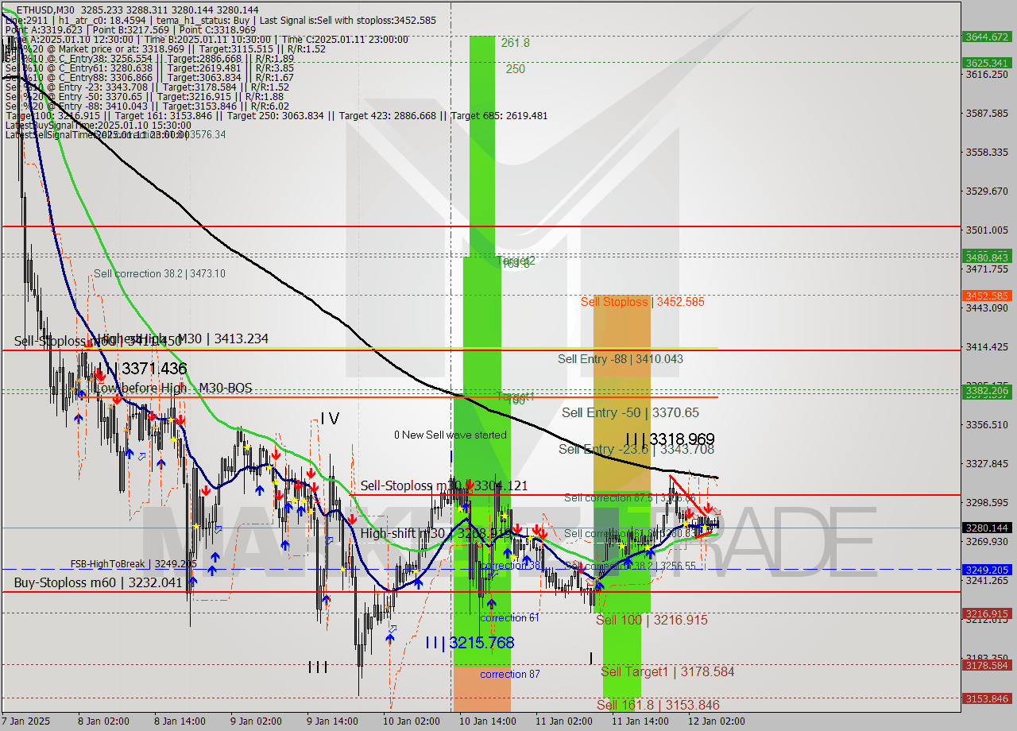1017x731 pixels.
Task: Select the 'Sell Target1 | 3178.584' label
Action: click(x=667, y=671)
